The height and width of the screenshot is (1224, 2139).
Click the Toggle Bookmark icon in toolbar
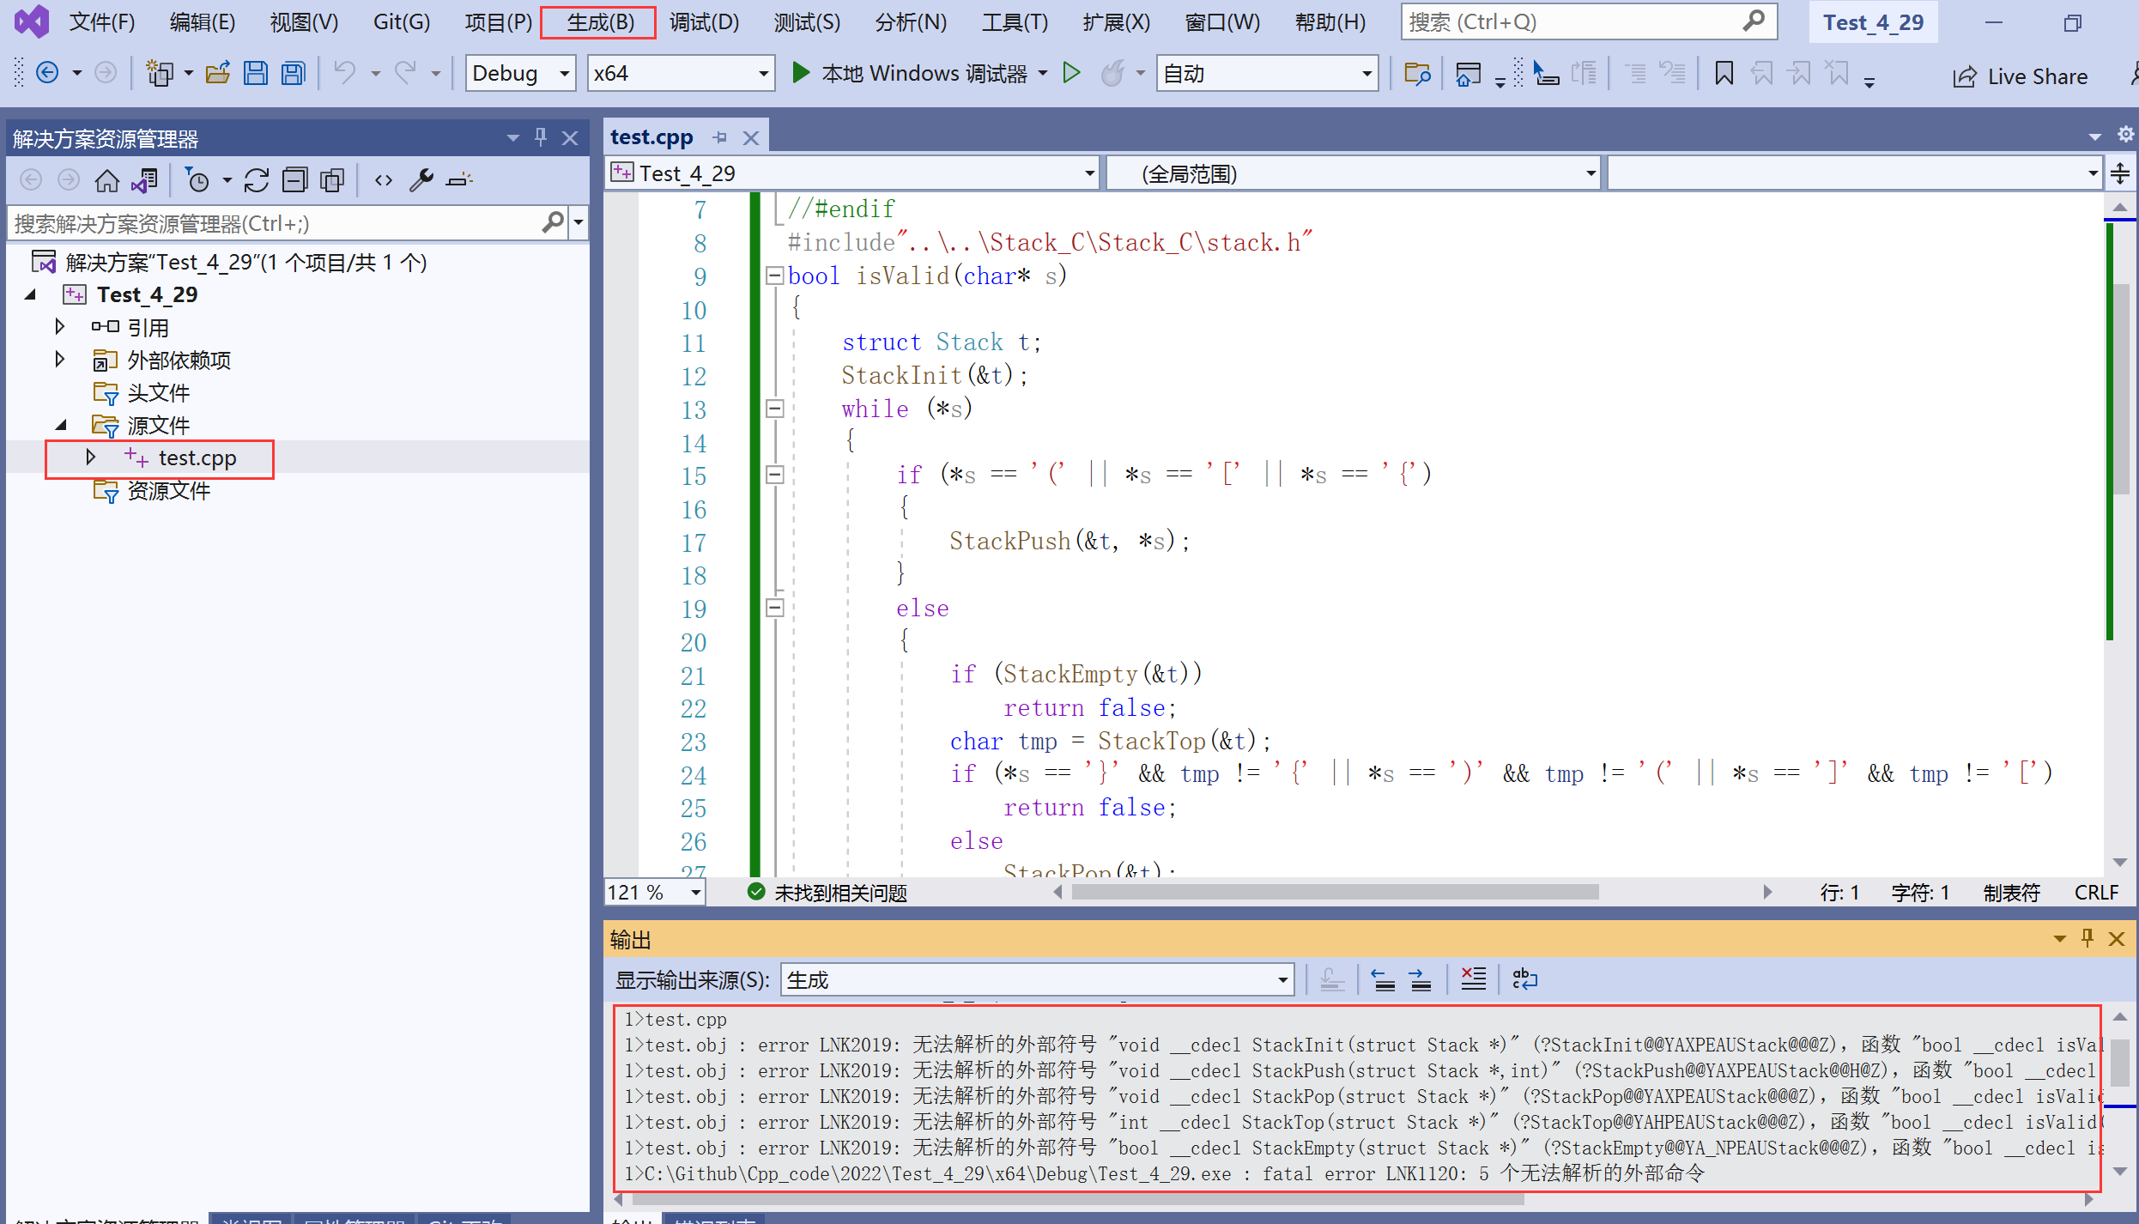(1724, 74)
